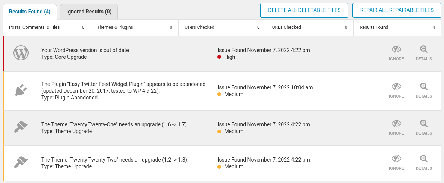Click the Themes & Plugins summary cell
Screen dimensions: 444x183
[134, 27]
